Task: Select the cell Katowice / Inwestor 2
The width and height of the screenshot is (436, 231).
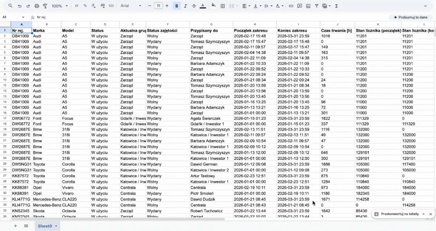Action: pos(211,170)
